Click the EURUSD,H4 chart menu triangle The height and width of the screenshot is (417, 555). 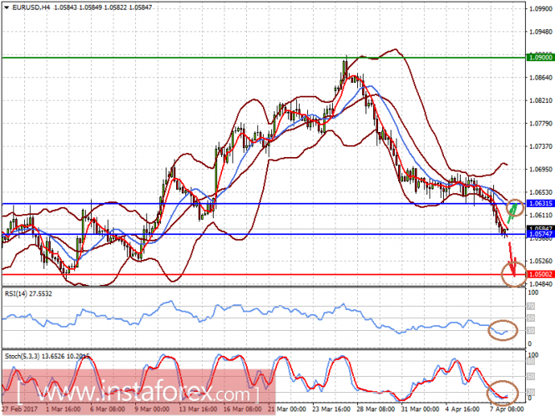[x=7, y=8]
